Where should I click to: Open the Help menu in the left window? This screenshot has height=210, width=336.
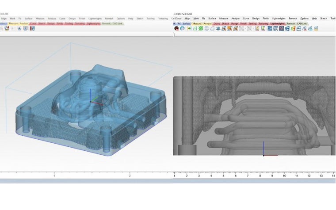coord(130,19)
